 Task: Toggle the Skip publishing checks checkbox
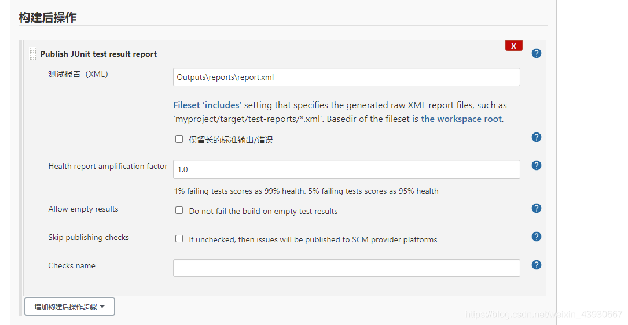click(x=179, y=239)
